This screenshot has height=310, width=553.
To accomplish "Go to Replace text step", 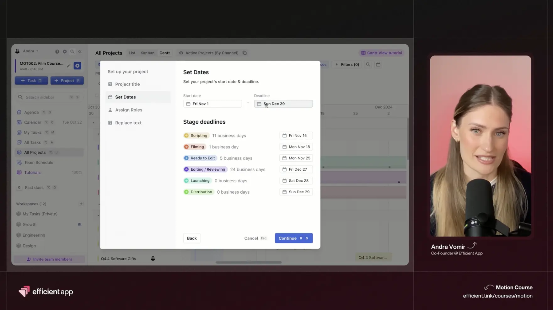I will pos(138,123).
